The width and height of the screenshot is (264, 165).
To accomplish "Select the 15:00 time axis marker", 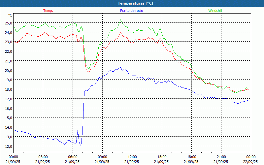I will click(x=162, y=157).
